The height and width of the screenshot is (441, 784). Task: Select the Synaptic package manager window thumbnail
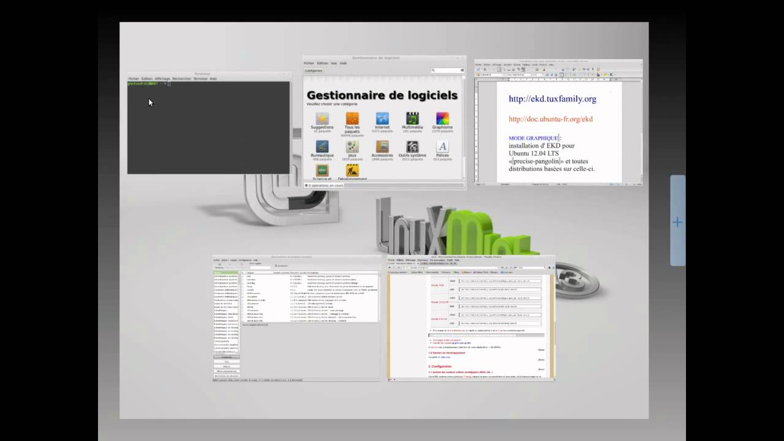(x=296, y=318)
